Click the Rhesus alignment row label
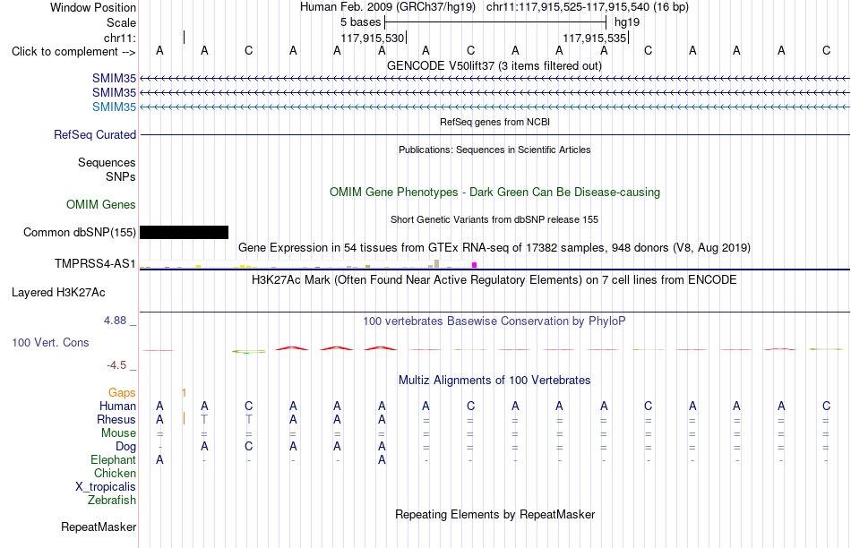This screenshot has width=851, height=548. [116, 419]
